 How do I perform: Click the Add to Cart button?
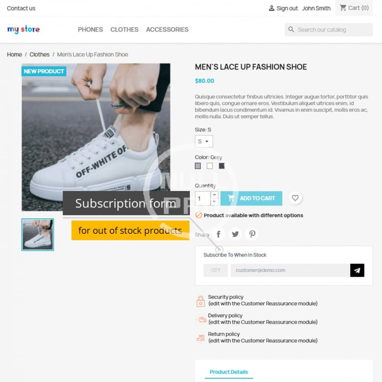click(251, 198)
